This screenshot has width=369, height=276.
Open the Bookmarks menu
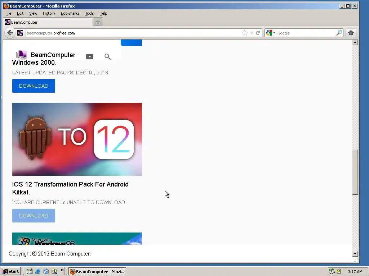click(70, 13)
